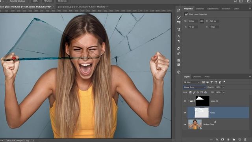Select the piece 03 group mask thumbnail

click(x=202, y=101)
